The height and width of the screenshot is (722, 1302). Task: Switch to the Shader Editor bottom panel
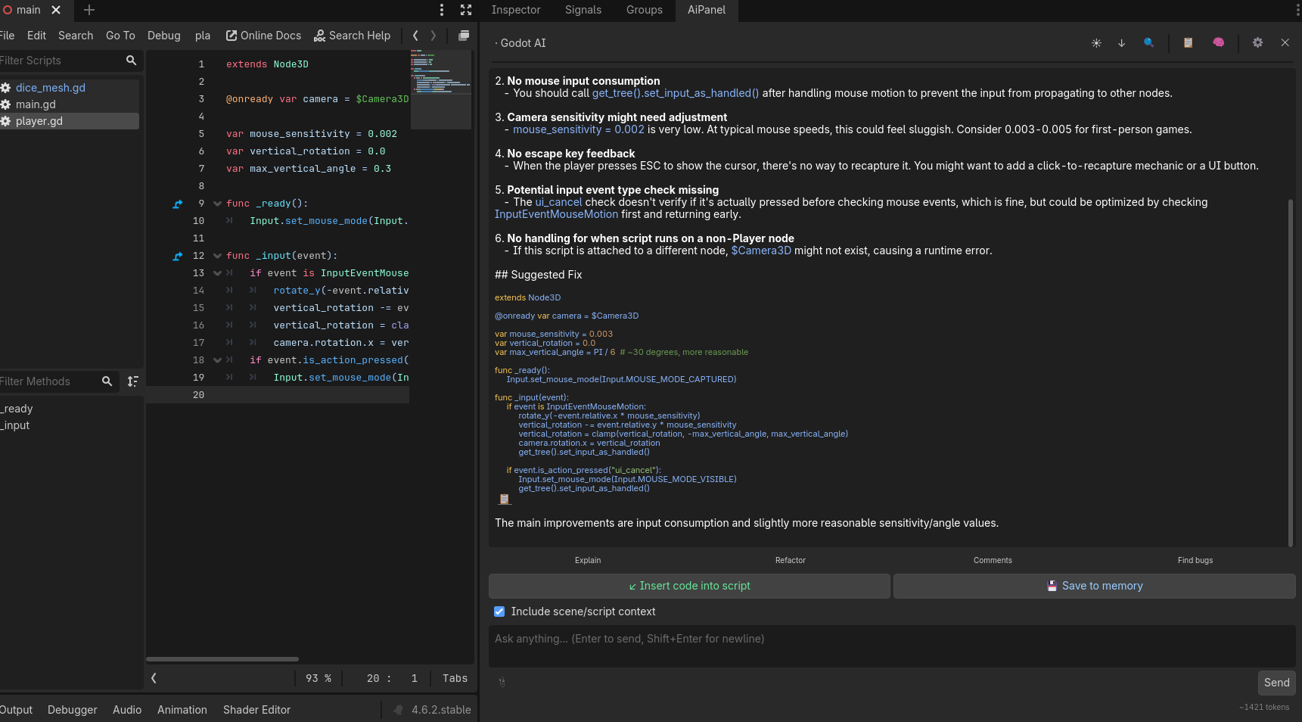pyautogui.click(x=256, y=710)
